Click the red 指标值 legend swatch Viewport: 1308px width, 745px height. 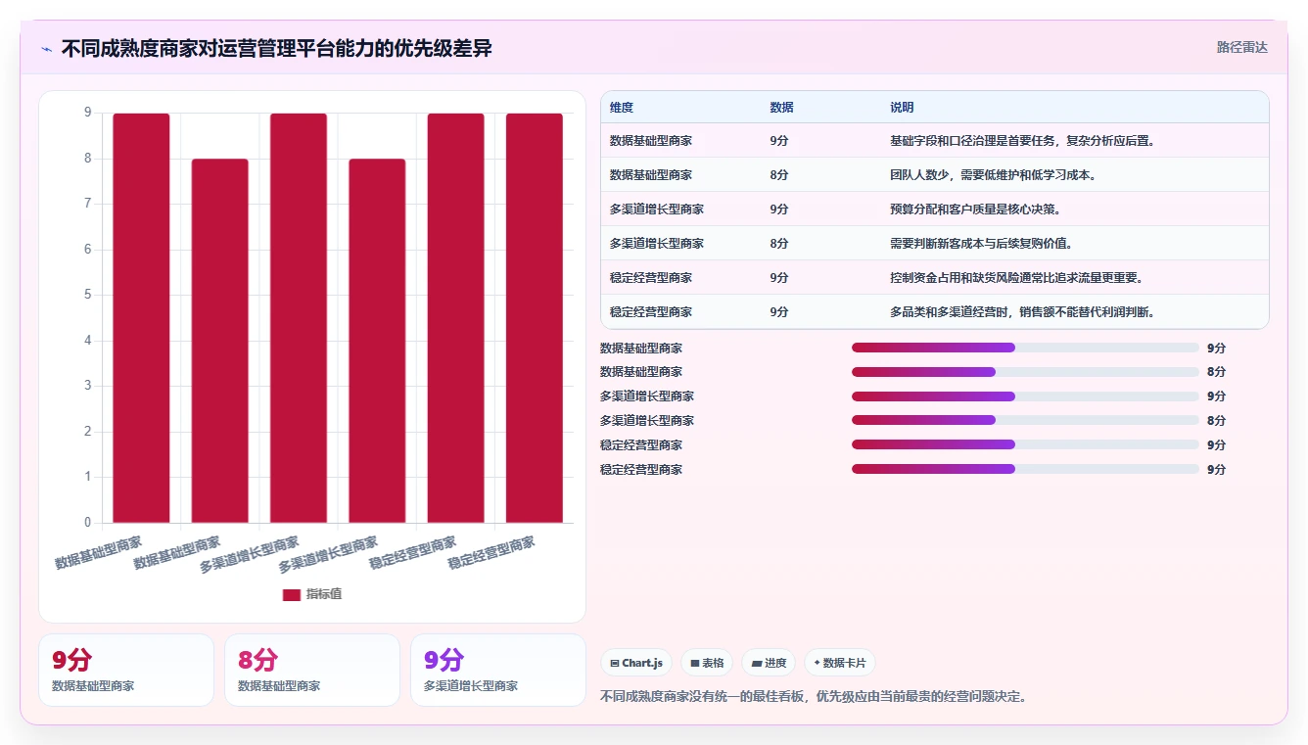coord(292,594)
